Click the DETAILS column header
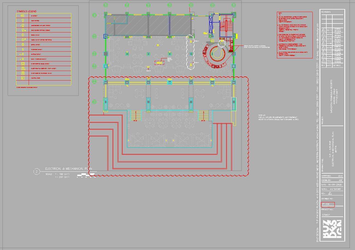The image size is (355, 250). point(337,65)
